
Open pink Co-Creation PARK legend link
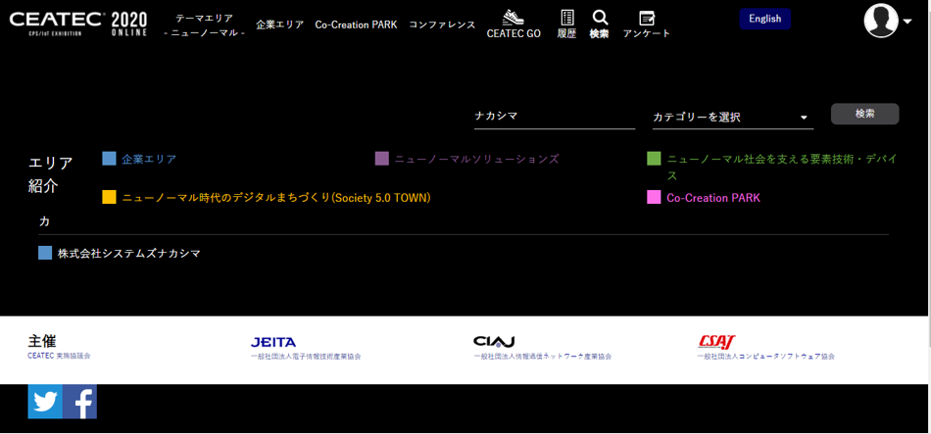pos(713,198)
